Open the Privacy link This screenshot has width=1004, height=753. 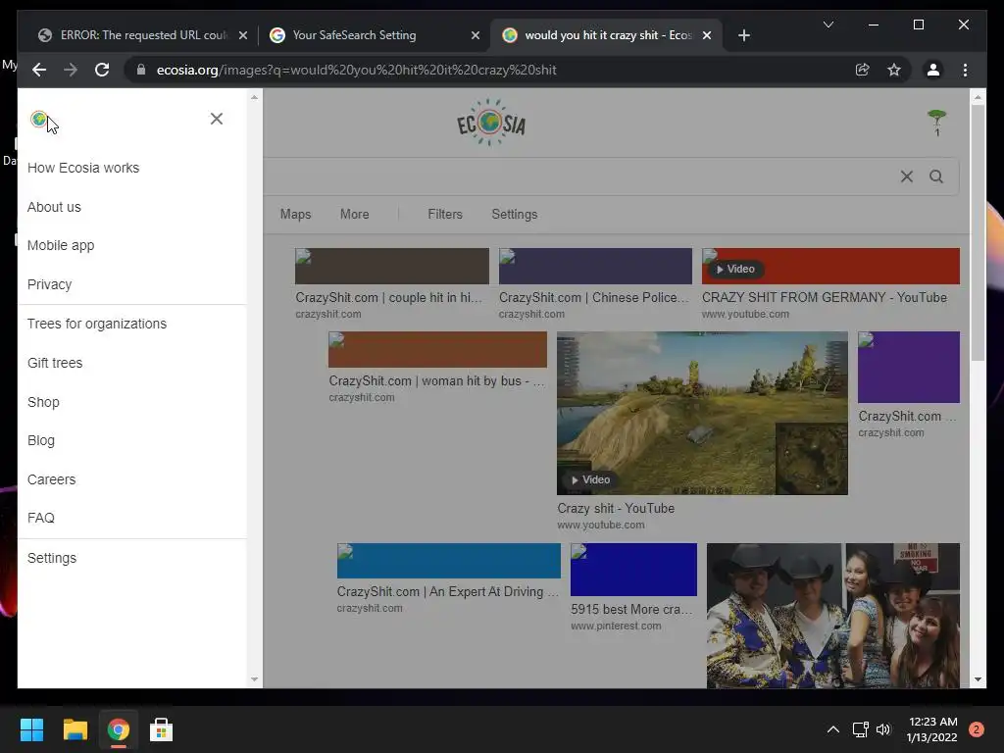(49, 284)
